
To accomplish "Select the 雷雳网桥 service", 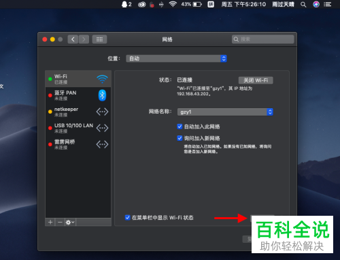I will coord(78,144).
